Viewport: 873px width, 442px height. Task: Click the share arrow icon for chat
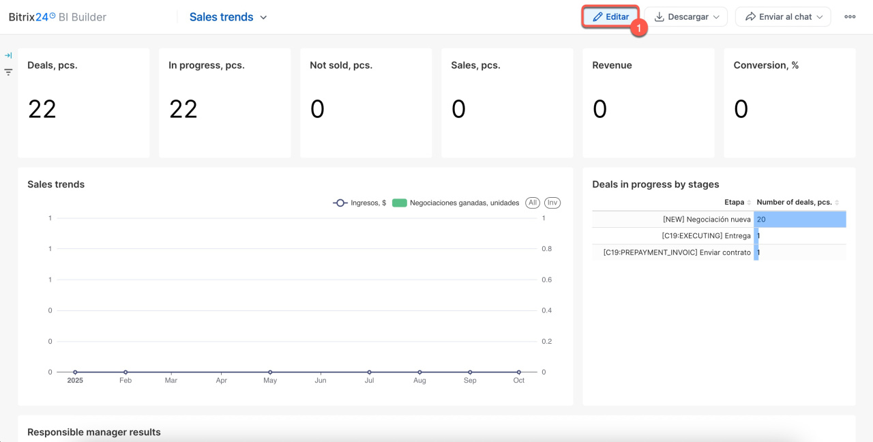[750, 17]
